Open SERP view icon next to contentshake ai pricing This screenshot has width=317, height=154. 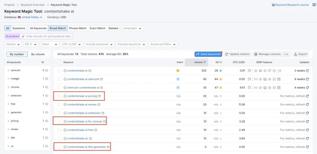[99, 96]
